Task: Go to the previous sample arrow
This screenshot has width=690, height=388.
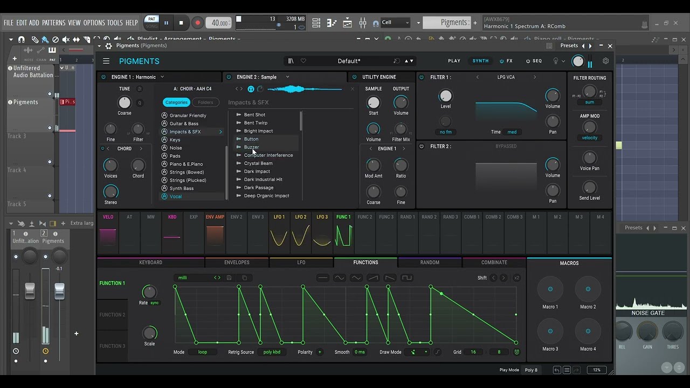Action: pos(237,89)
